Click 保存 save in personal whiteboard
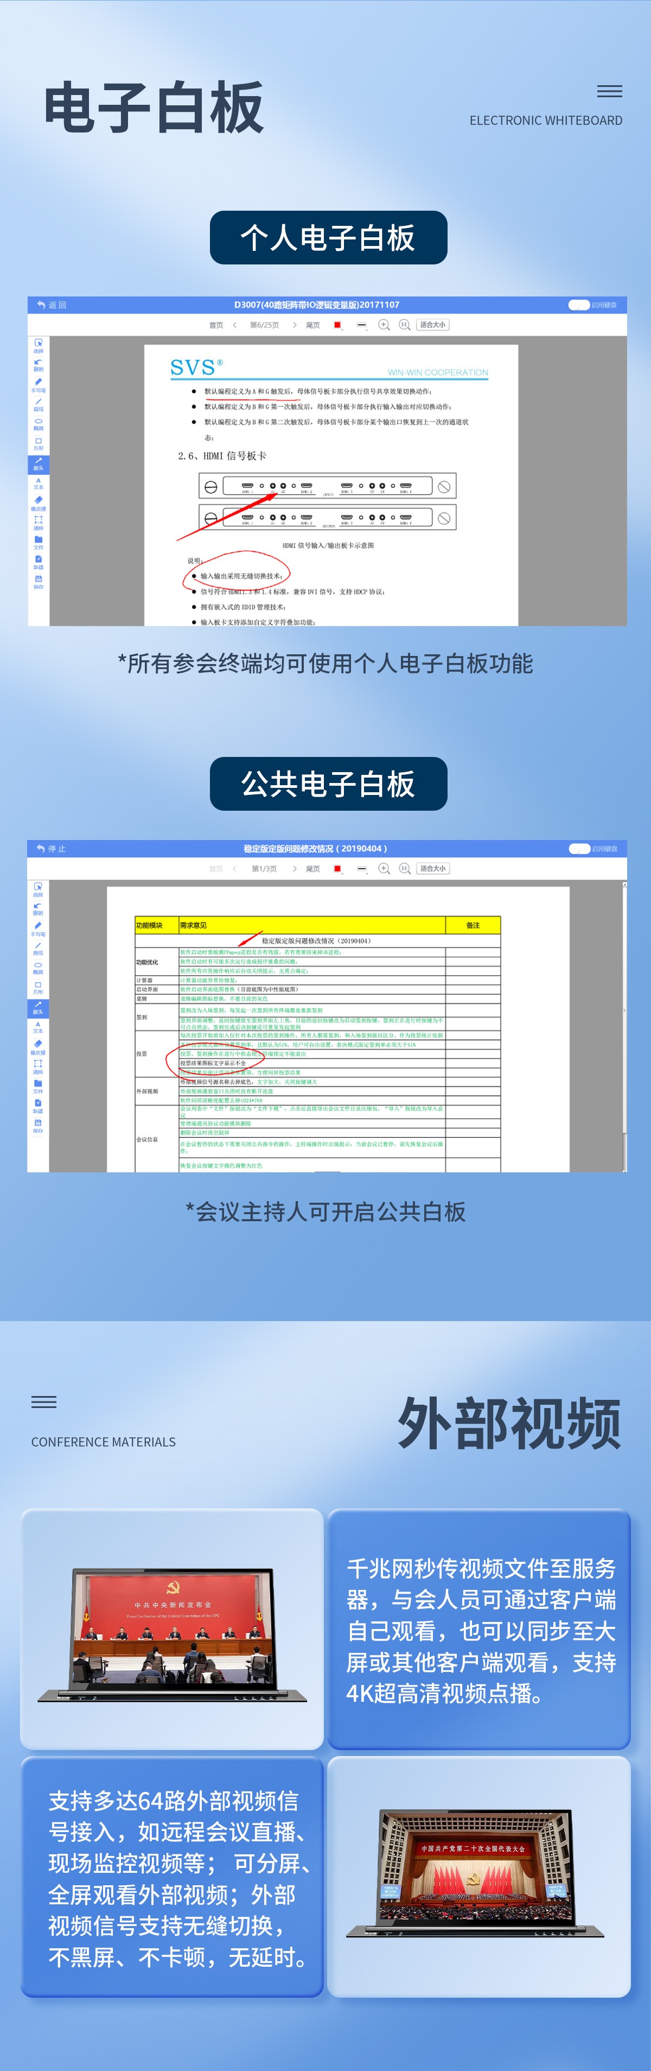The image size is (651, 2071). point(39,582)
